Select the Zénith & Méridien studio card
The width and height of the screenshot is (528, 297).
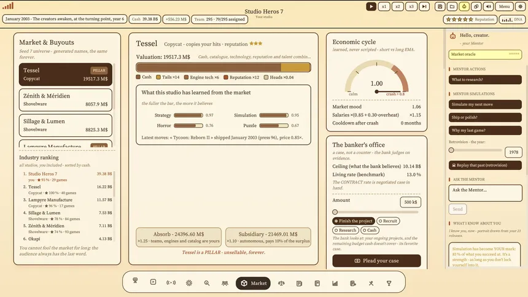click(66, 99)
